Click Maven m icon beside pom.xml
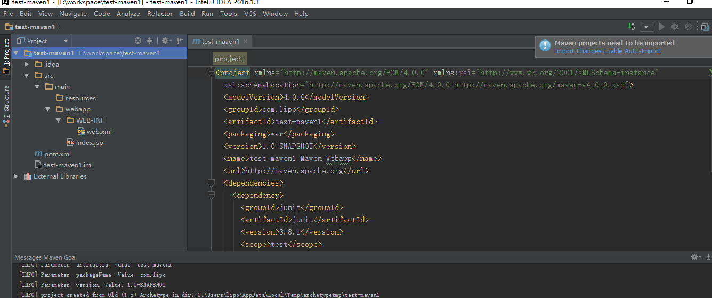This screenshot has height=298, width=712. click(38, 154)
